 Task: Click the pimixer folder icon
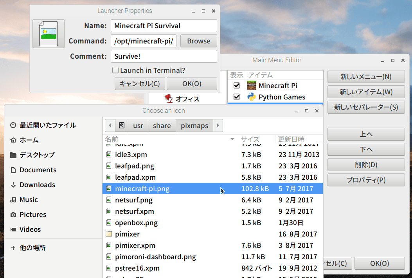109,234
